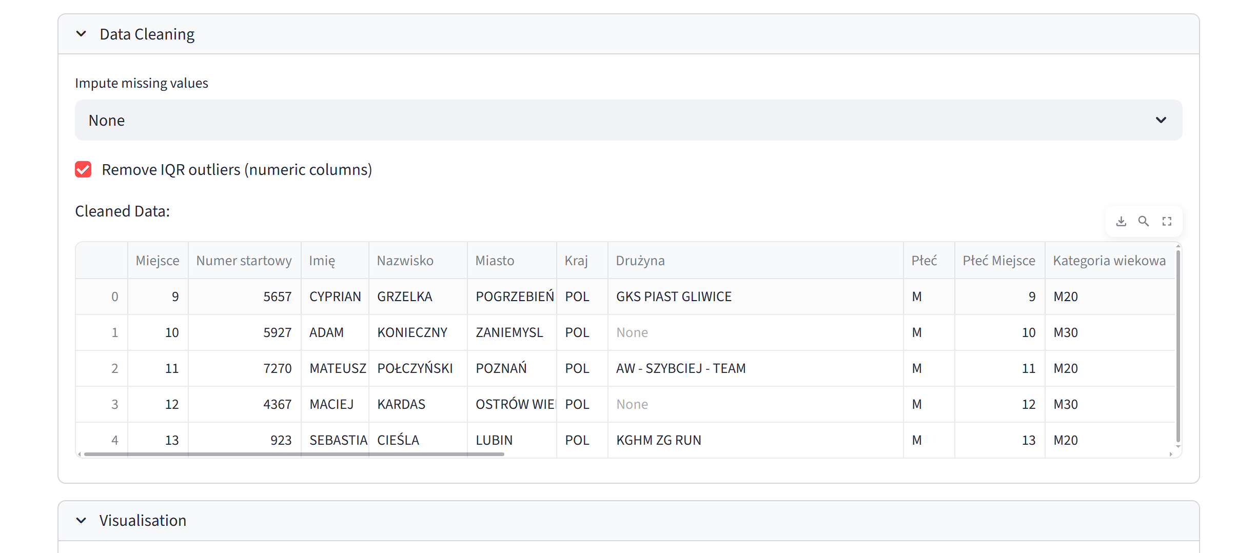The width and height of the screenshot is (1256, 553).
Task: Expand the data table to fullscreen
Action: [x=1167, y=222]
